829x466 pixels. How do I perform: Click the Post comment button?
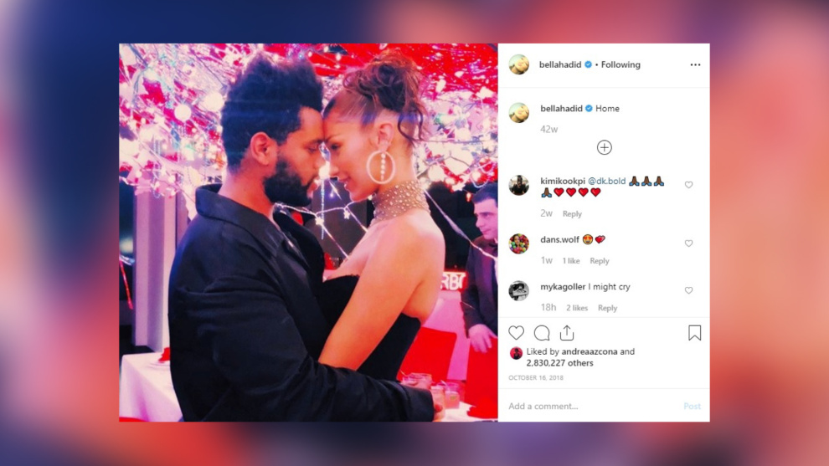coord(692,406)
